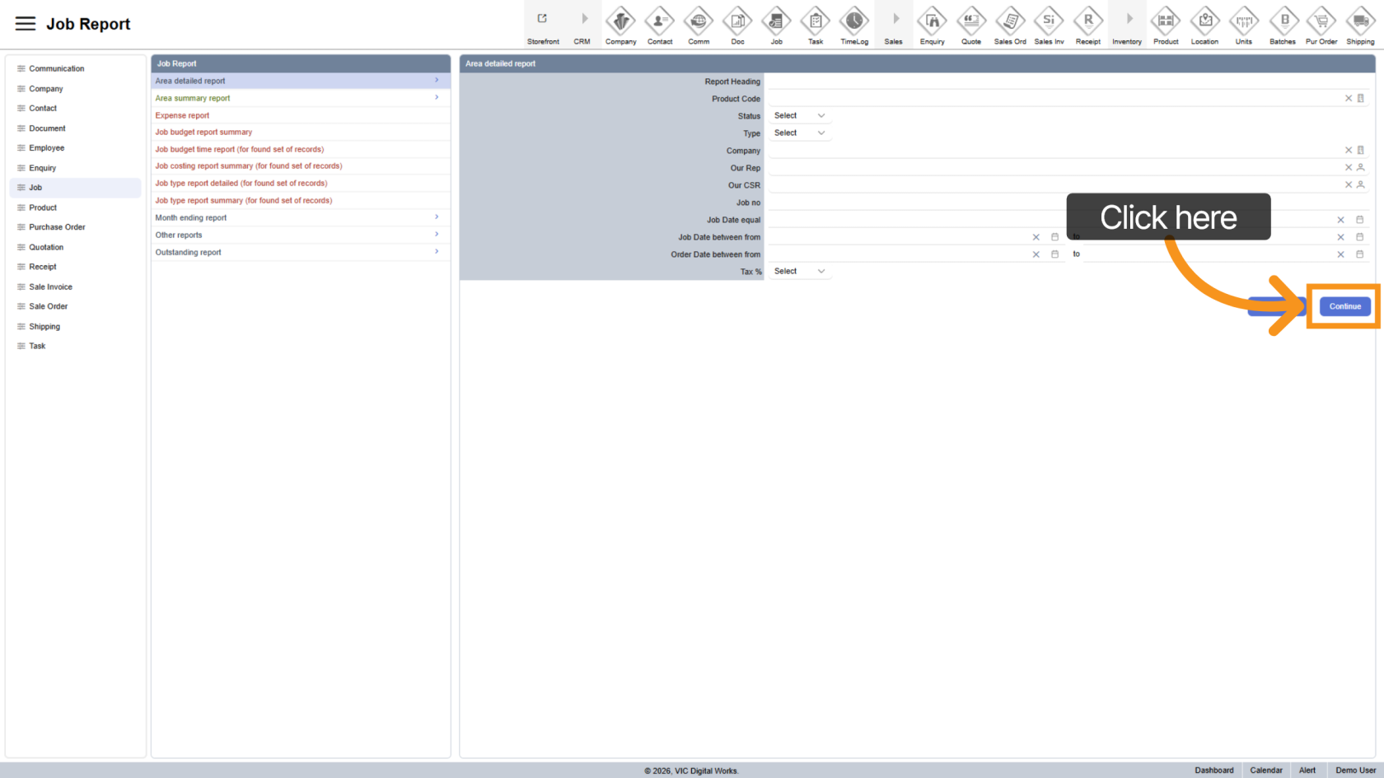This screenshot has width=1384, height=778.
Task: Open the hamburger menu beside Job Report
Action: 26,24
